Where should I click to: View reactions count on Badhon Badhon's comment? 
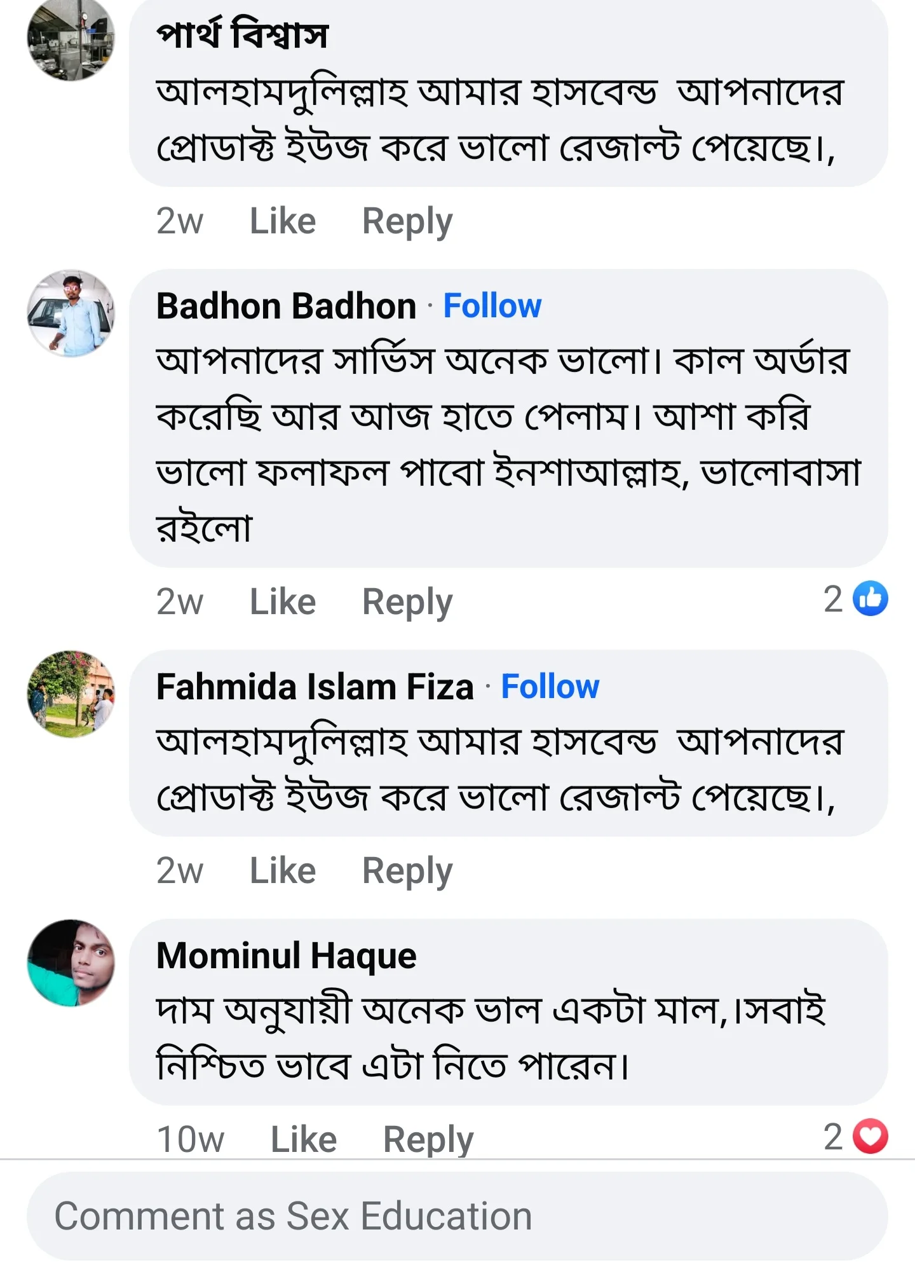[832, 599]
